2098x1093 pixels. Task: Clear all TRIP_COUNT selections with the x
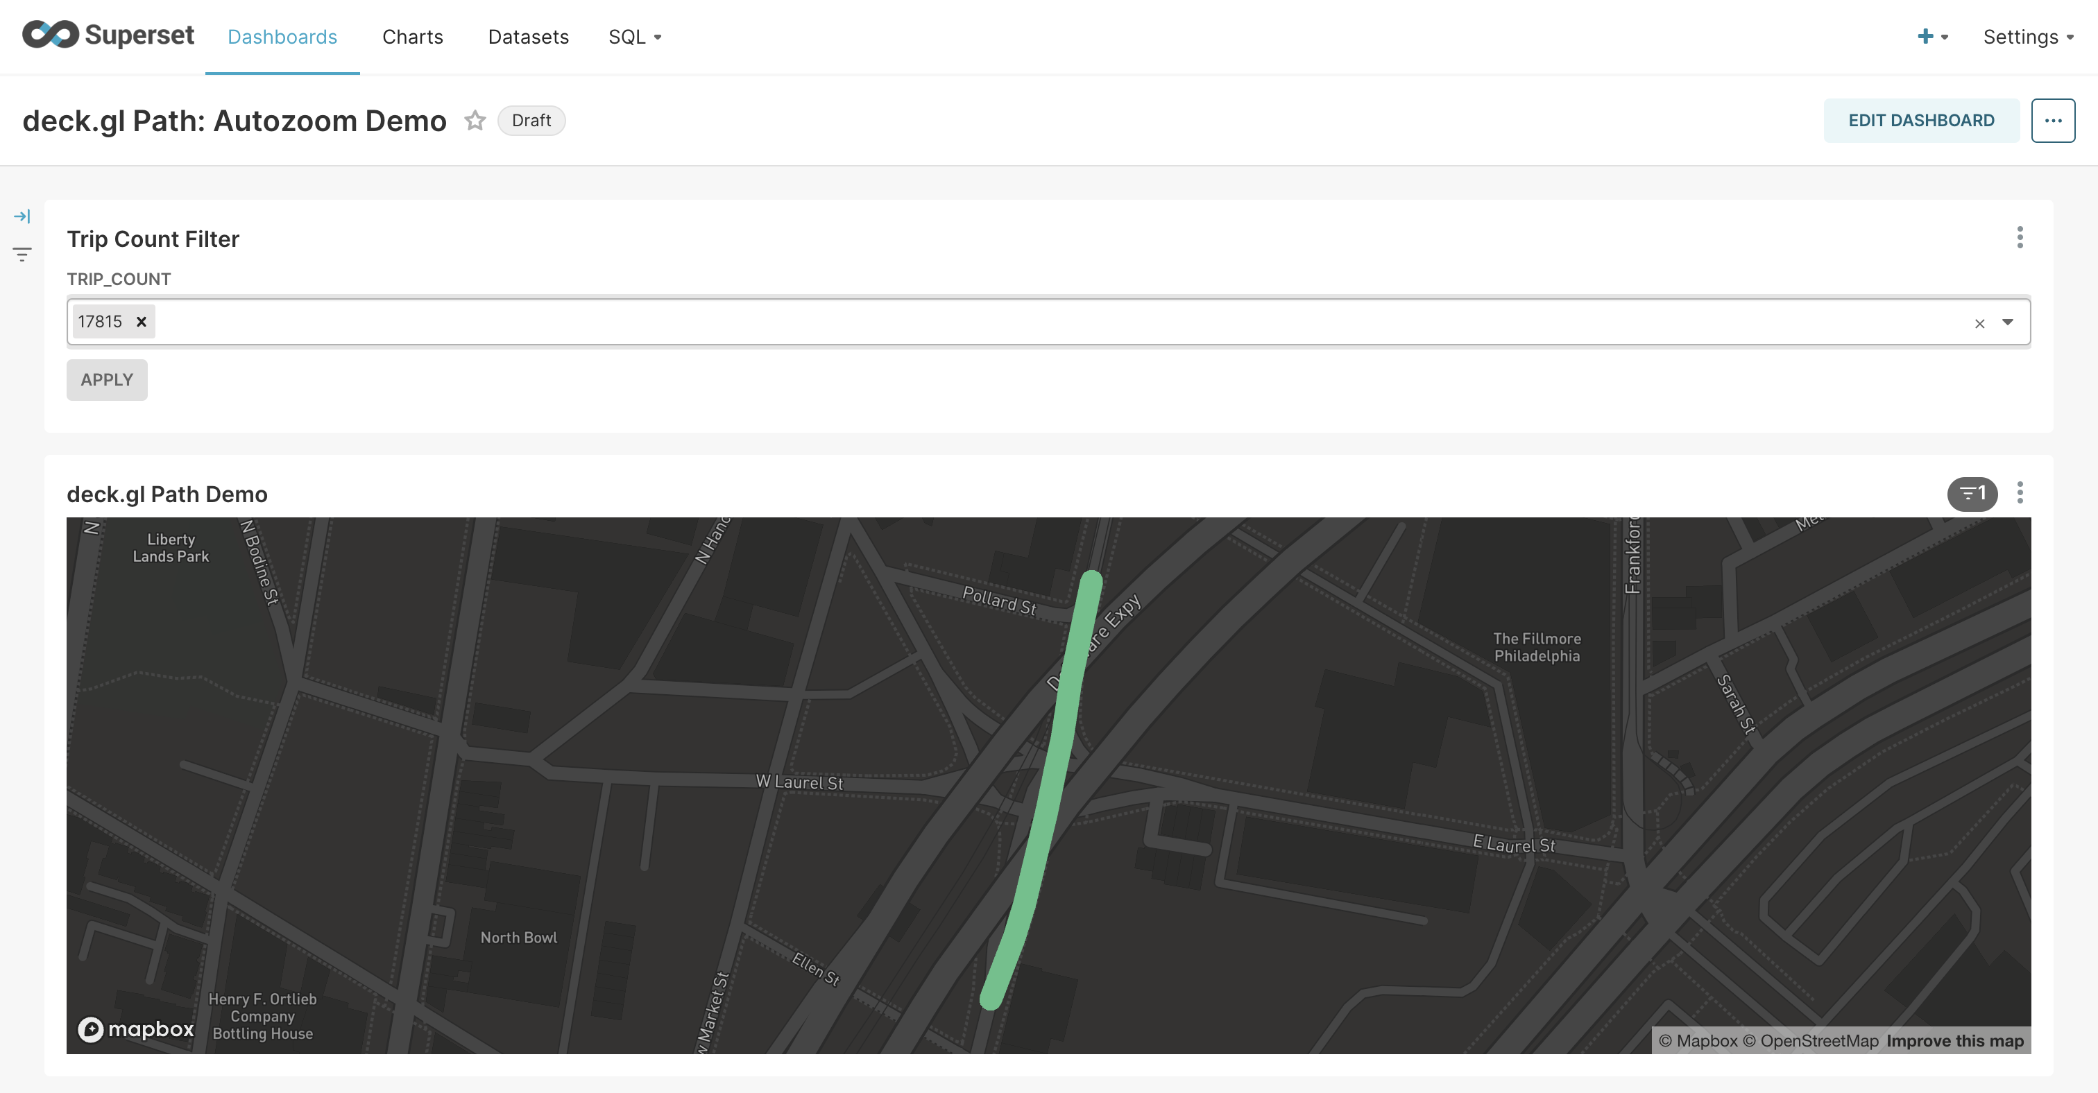point(1979,323)
